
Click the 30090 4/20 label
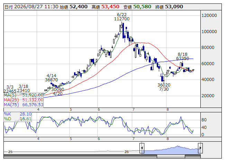tap(58, 92)
